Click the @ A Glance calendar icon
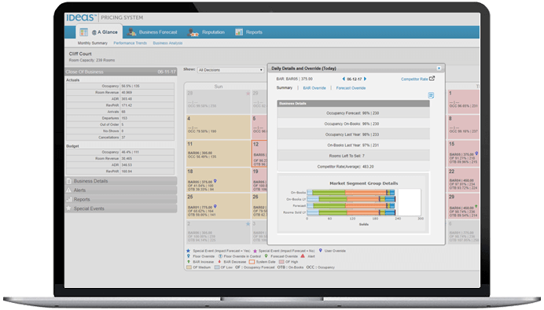 tap(83, 32)
